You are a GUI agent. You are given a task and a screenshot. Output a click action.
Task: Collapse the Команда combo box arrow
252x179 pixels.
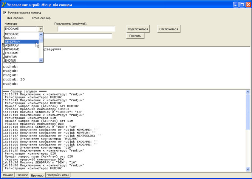(40, 29)
